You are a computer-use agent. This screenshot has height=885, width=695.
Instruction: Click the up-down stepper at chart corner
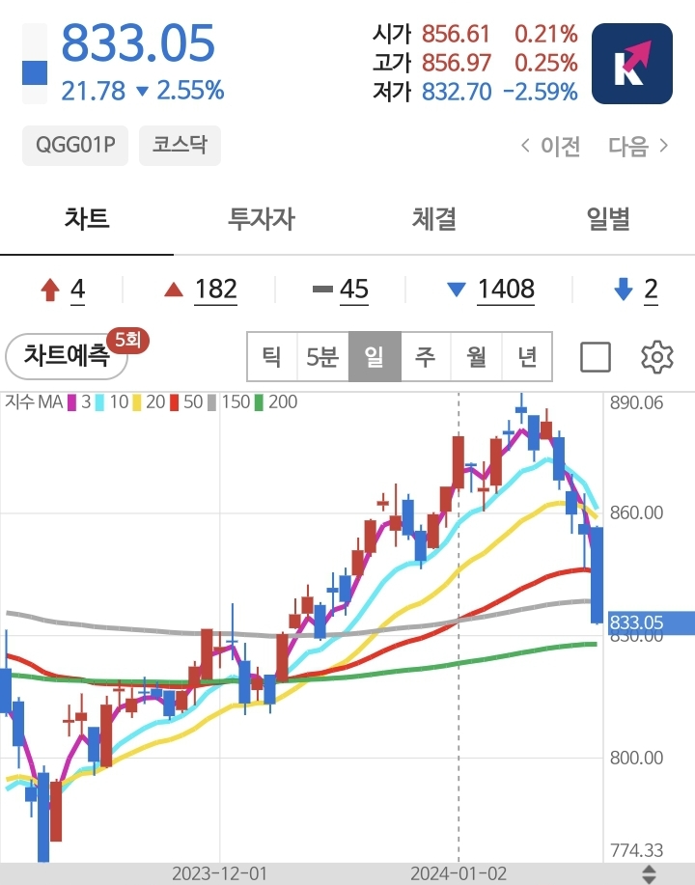[x=650, y=874]
